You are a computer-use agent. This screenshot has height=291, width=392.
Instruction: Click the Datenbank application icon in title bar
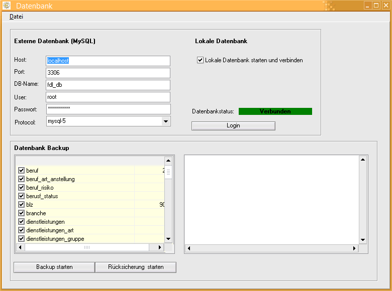coord(7,6)
